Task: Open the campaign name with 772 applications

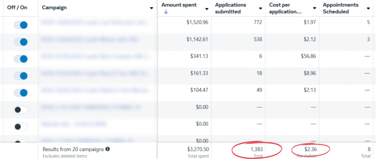Action: pos(95,23)
